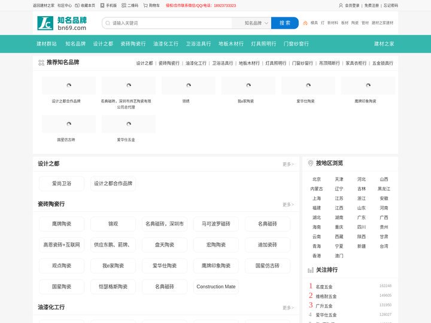Image resolution: width=431 pixels, height=323 pixels.
Task: Open the 知名品牌 search category dropdown
Action: pyautogui.click(x=256, y=23)
